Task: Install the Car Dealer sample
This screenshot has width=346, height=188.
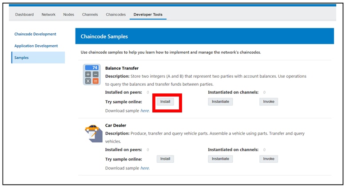Action: (165, 159)
